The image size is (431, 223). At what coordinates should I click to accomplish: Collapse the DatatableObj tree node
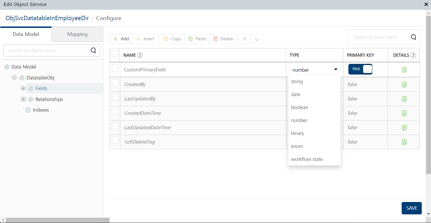point(14,78)
